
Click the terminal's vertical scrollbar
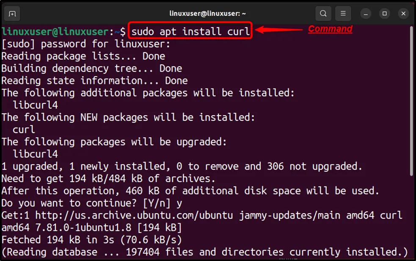(411, 102)
